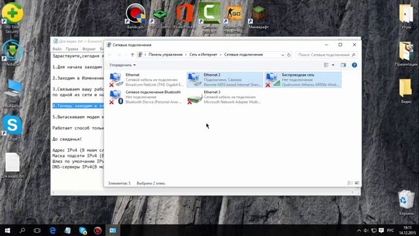Launch Skype from the desktop

click(12, 128)
